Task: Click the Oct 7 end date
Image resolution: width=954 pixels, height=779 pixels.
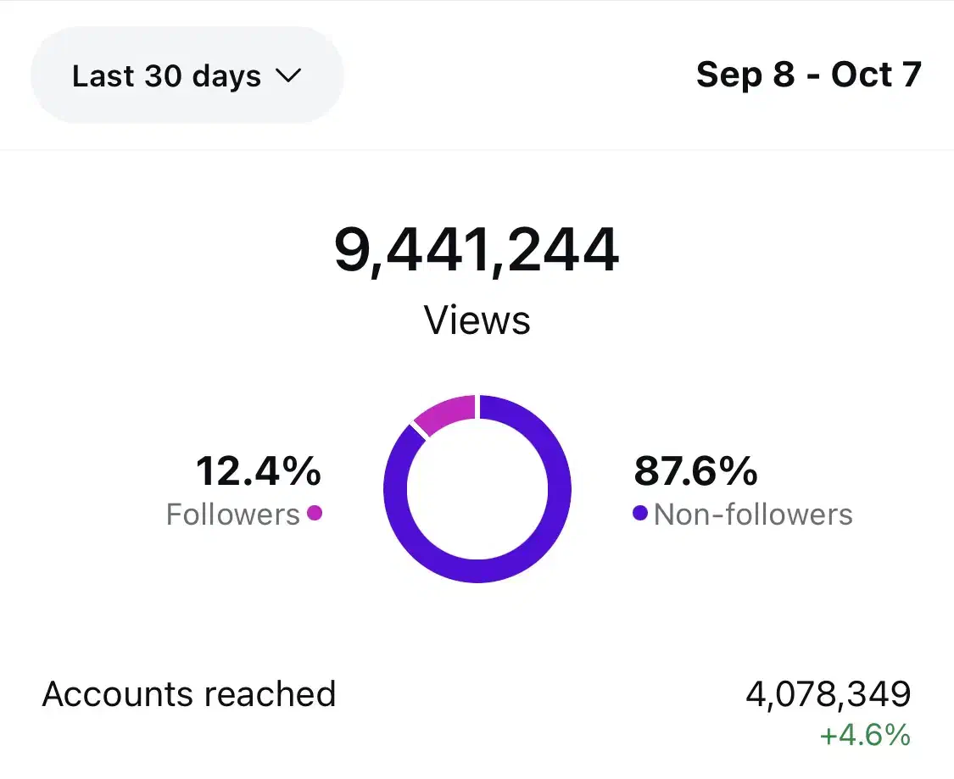Action: click(876, 75)
